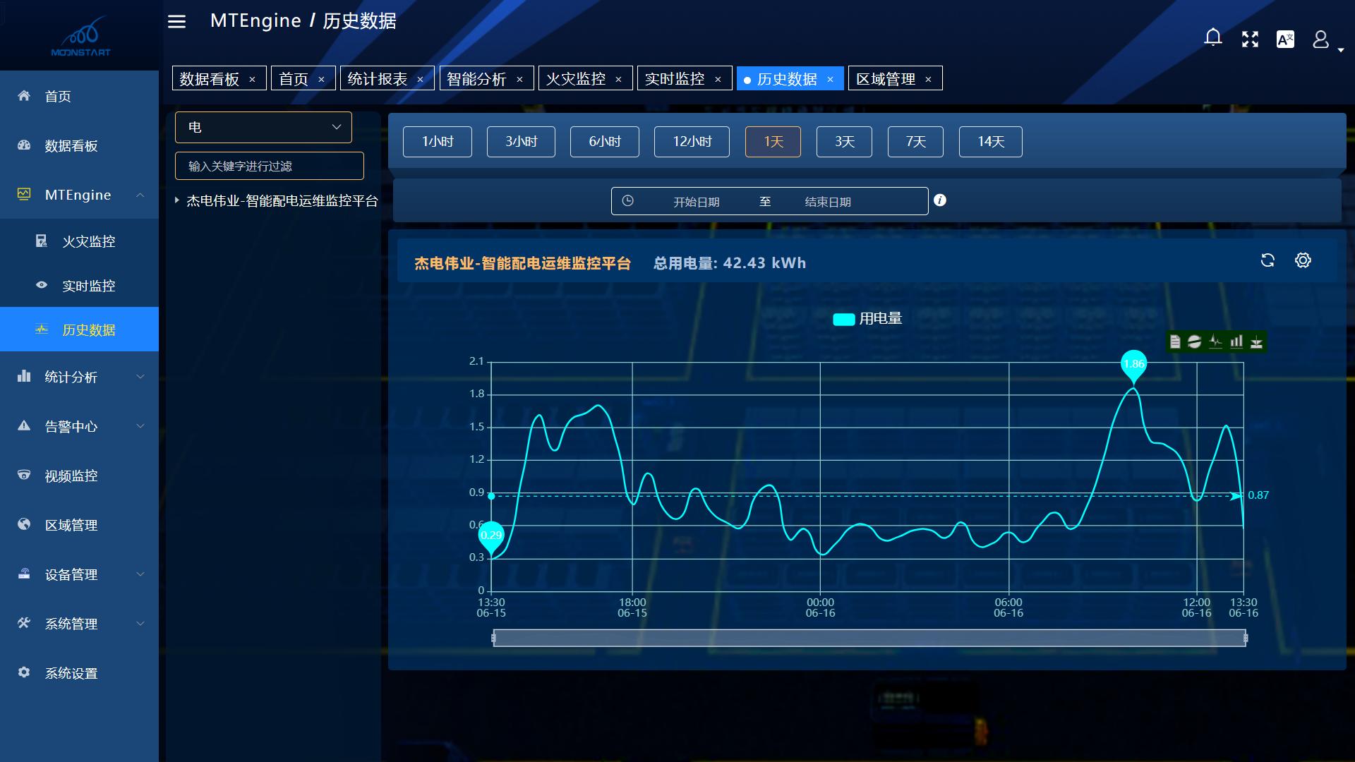Switch to 智能分析 tab
Viewport: 1355px width, 762px height.
(476, 79)
